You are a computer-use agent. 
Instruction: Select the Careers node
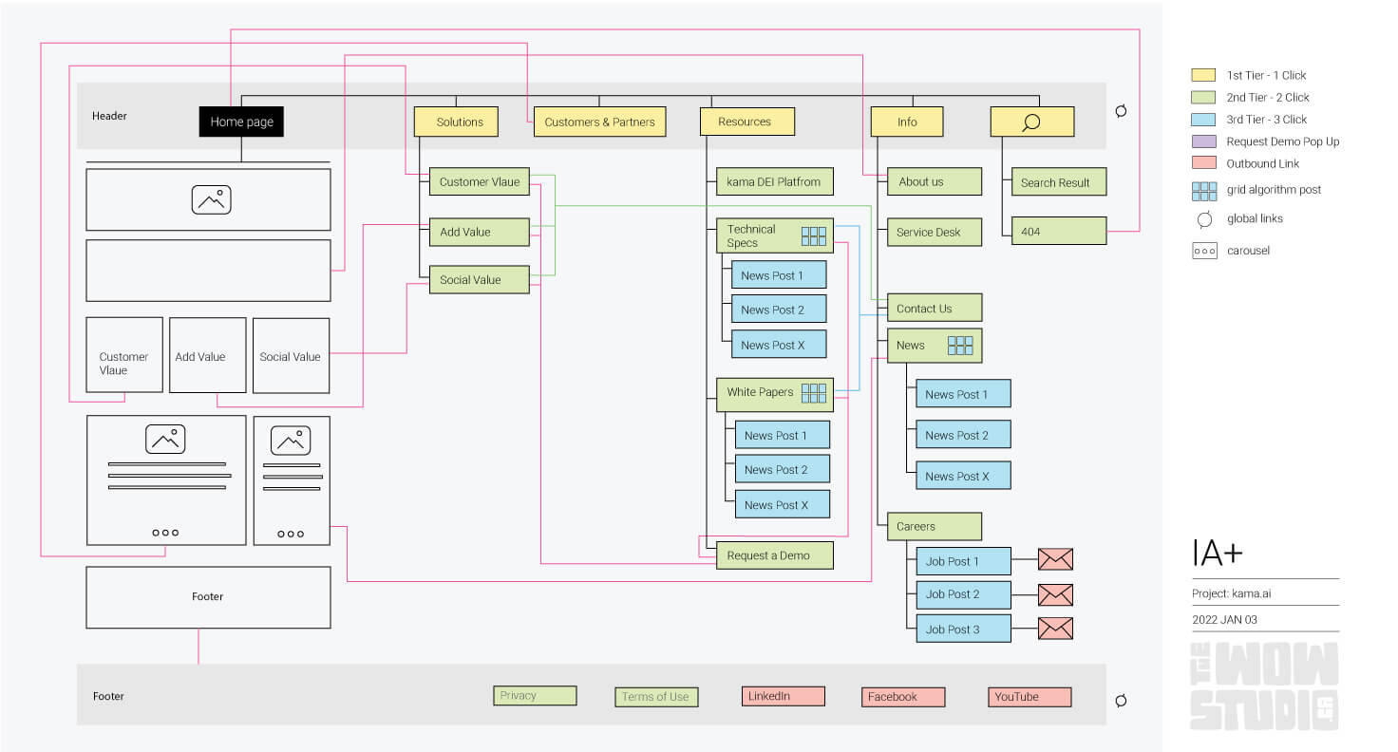coord(935,526)
